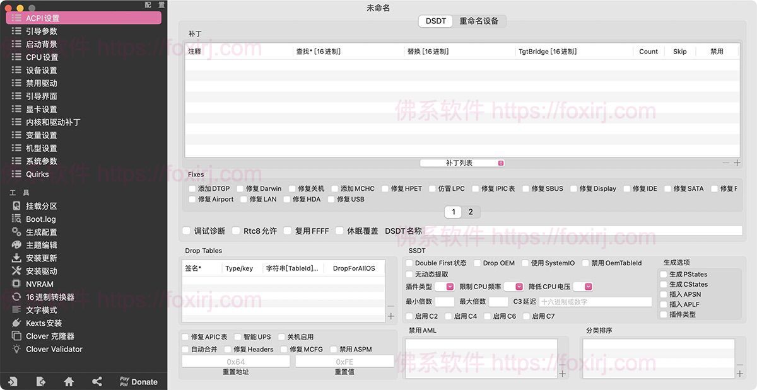Click the home icon in bottom toolbar
Screen dimensions: 757x390
pyautogui.click(x=68, y=381)
